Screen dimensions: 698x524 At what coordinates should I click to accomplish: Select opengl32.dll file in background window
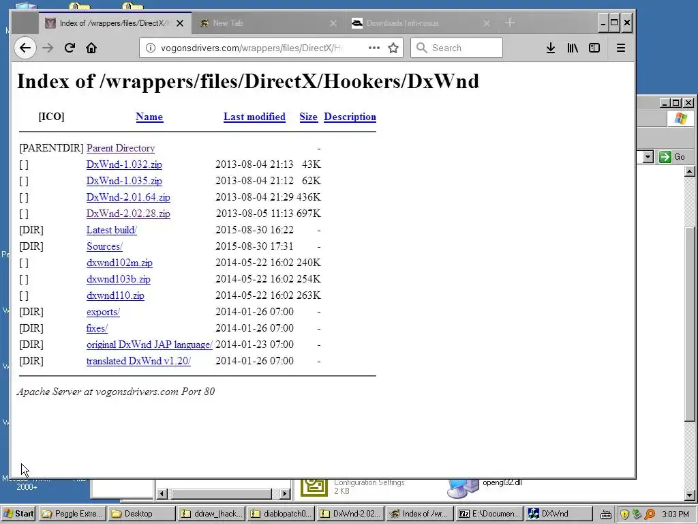502,482
